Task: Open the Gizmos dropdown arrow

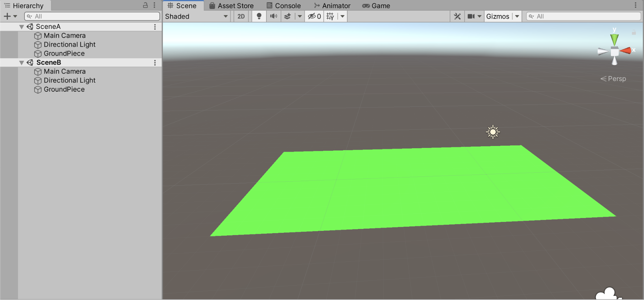Action: coord(517,16)
